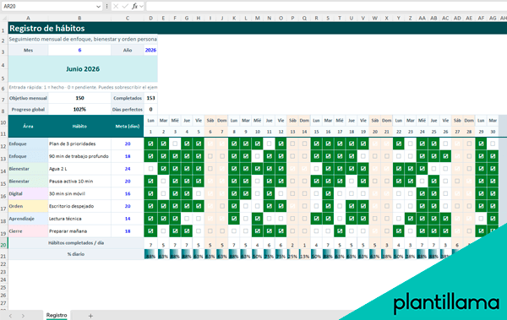Viewport: 507px width, 320px height.
Task: Click the day 1 percent data bar cell
Action: pyautogui.click(x=150, y=254)
